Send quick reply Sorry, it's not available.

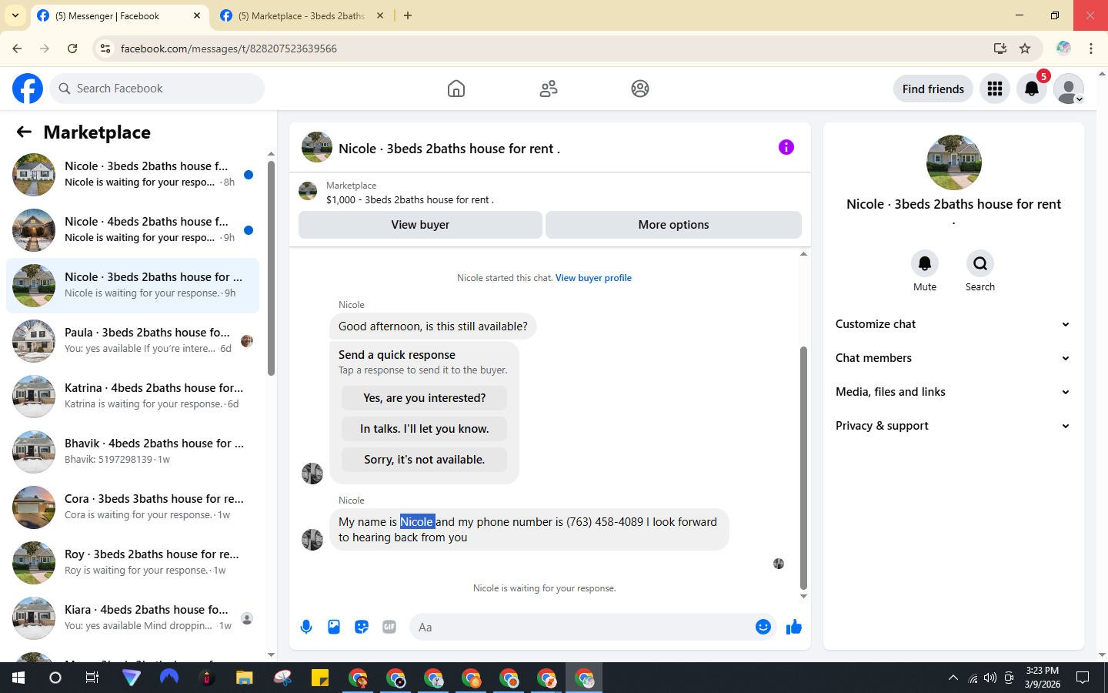pos(424,460)
